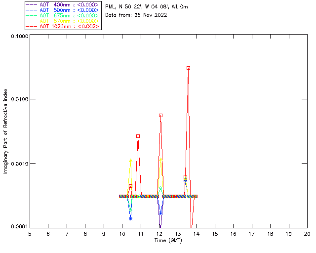Viewport: 316px width, 253px height.
Task: Click the x-axis tick label 11
Action: point(141,234)
